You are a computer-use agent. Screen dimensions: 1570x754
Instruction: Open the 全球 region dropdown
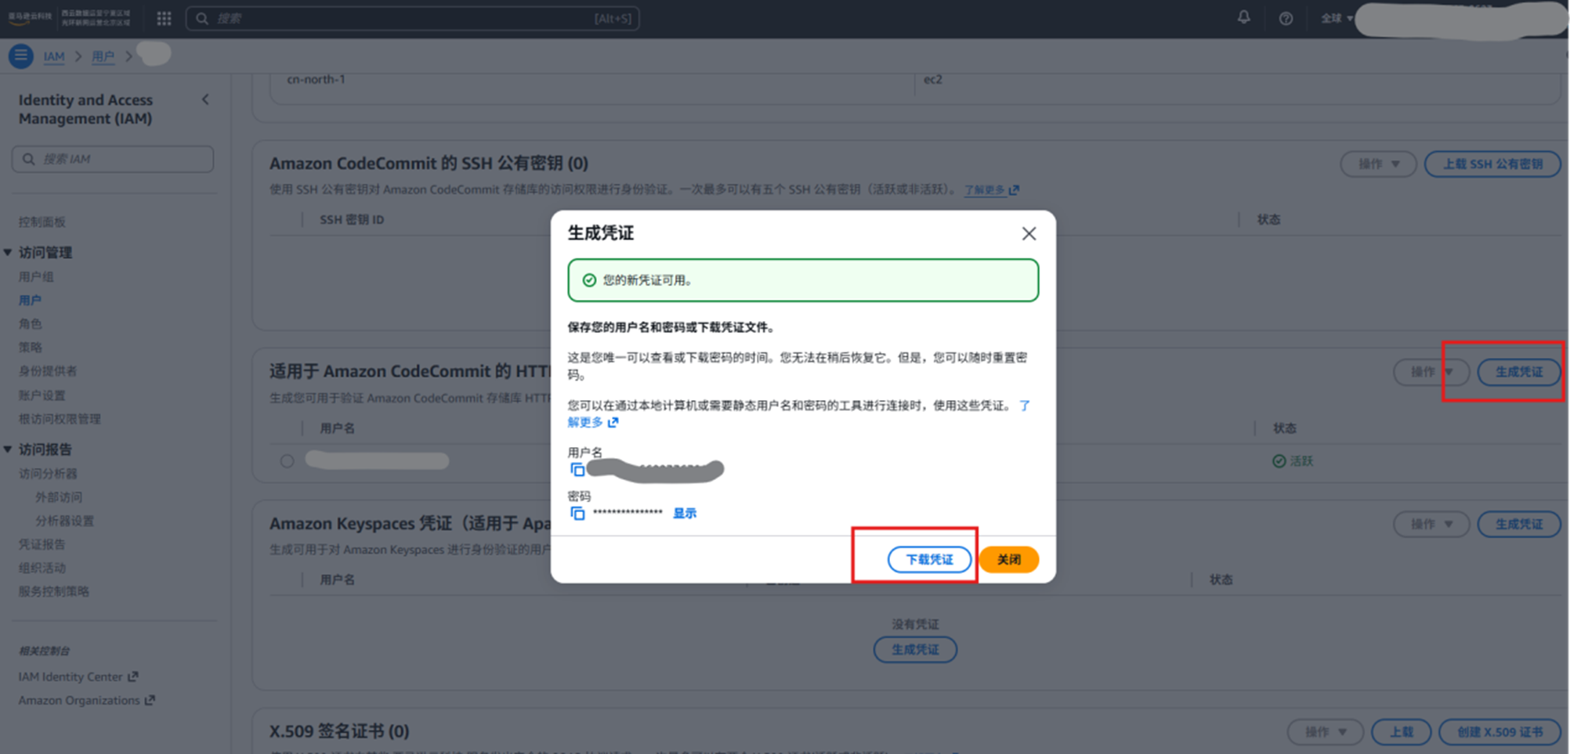click(x=1337, y=18)
